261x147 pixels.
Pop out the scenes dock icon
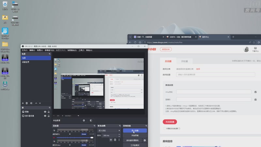pos(50,54)
